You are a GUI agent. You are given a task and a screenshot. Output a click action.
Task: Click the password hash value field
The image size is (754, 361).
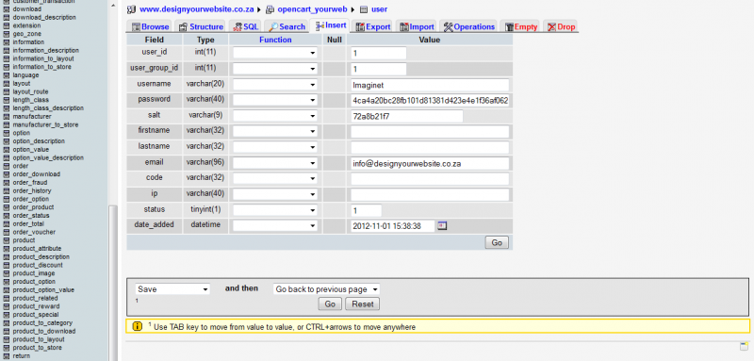(430, 100)
